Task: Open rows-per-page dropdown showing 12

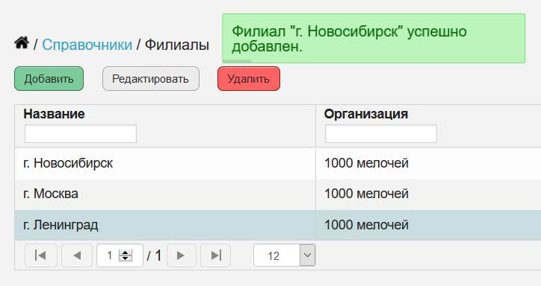Action: point(284,255)
